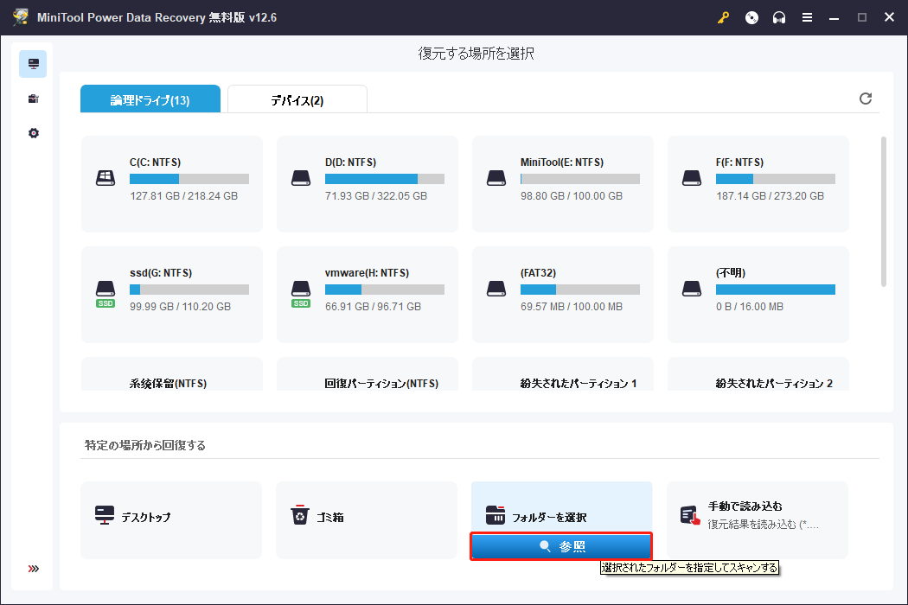
Task: Click the MiniTool E drive icon
Action: pyautogui.click(x=496, y=178)
